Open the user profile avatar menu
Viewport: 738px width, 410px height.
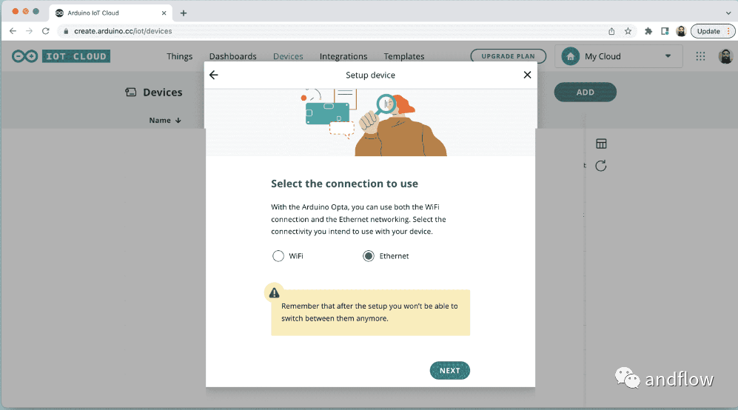(725, 56)
